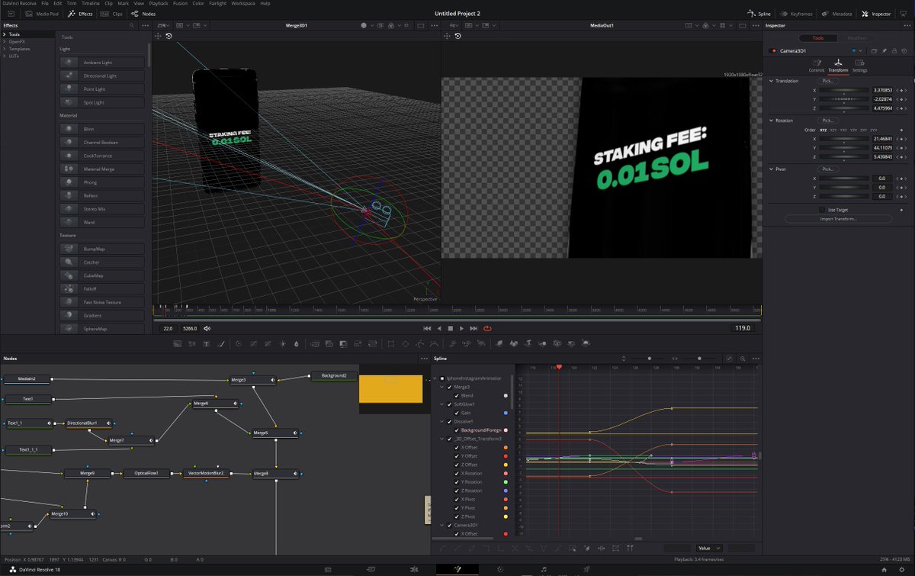Add Paint tool from toolbar

(221, 344)
